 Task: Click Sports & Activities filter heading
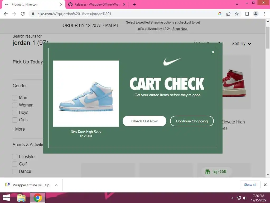pyautogui.click(x=28, y=145)
